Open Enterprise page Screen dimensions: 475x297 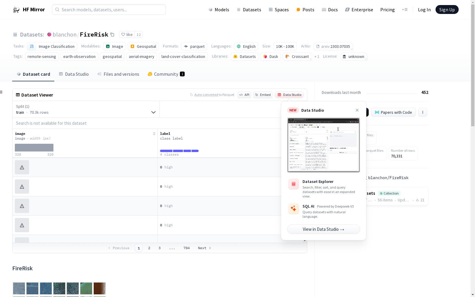[359, 10]
